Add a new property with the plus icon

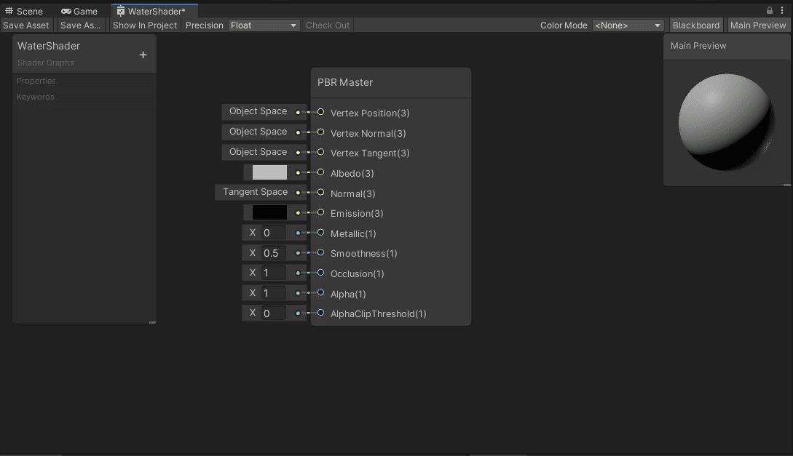[143, 55]
